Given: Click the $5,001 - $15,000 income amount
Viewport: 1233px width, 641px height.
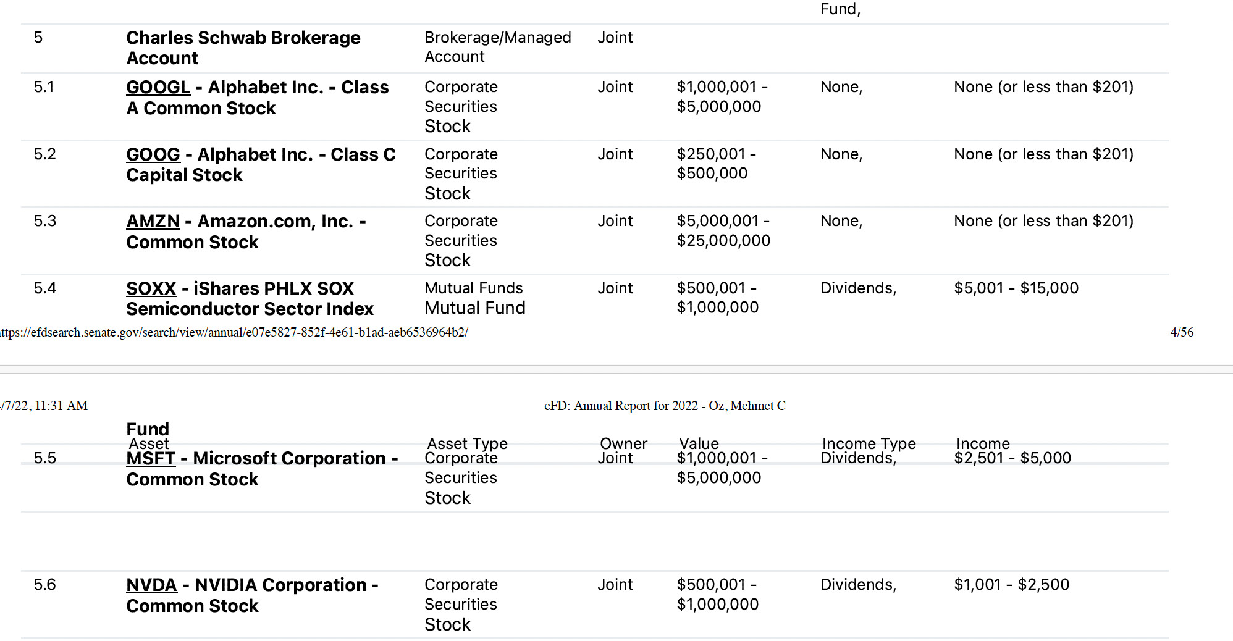Looking at the screenshot, I should (x=1016, y=288).
